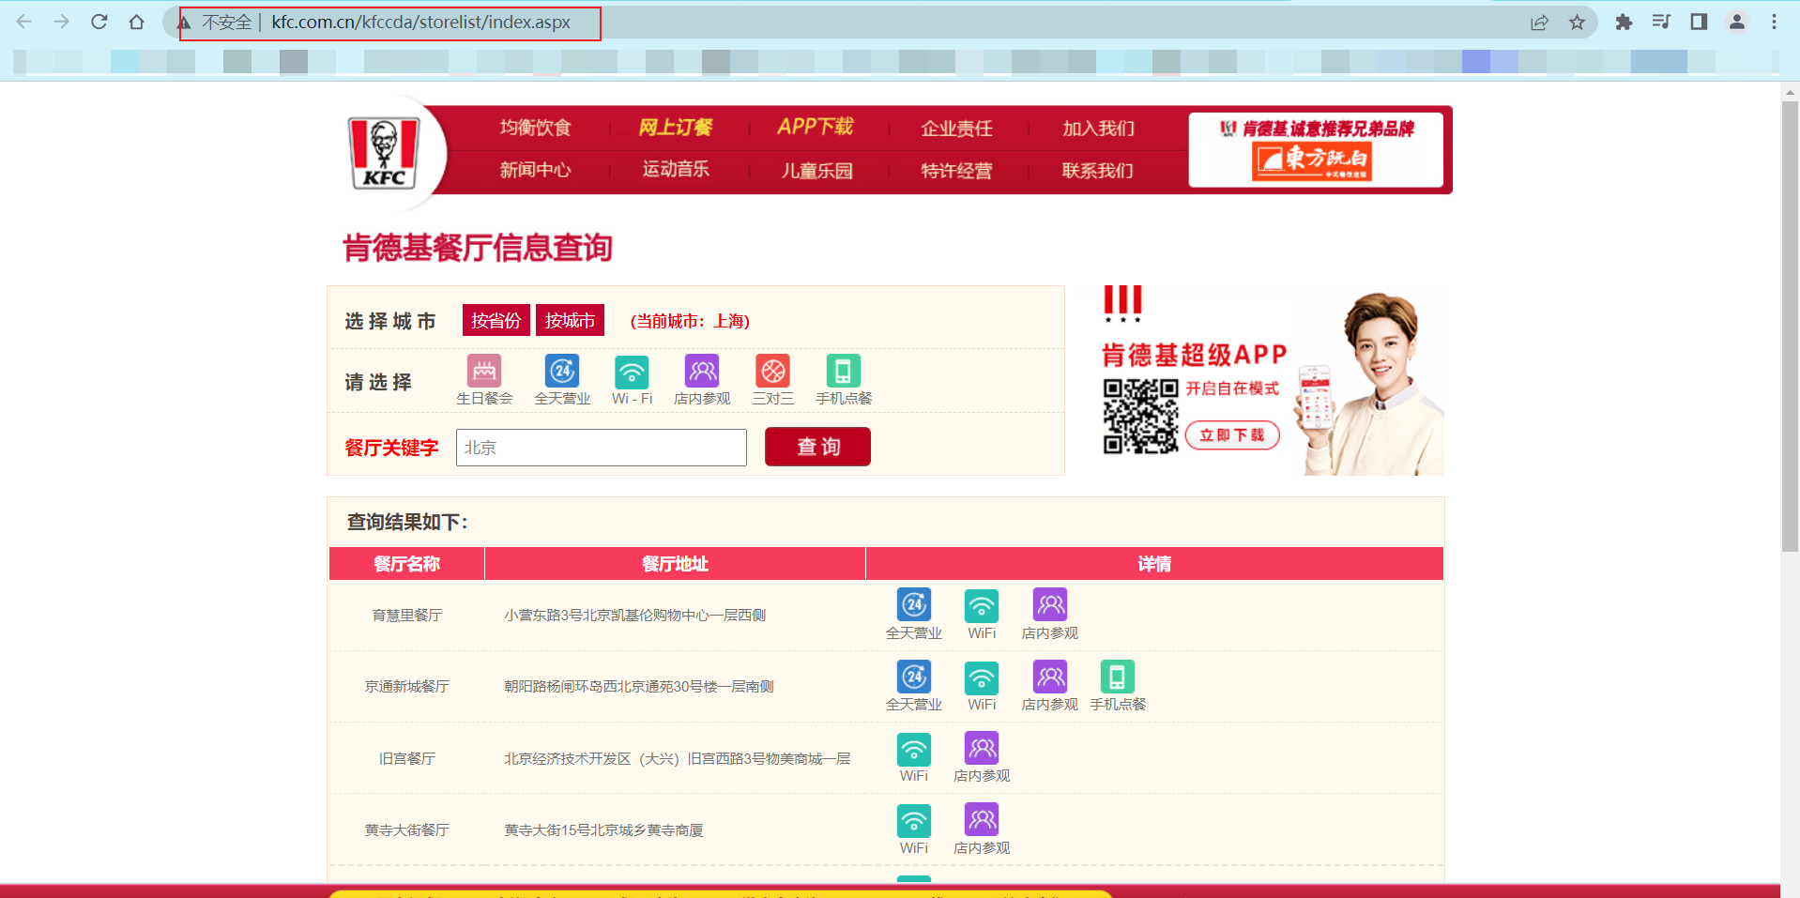
Task: Click the browser forward arrow
Action: (62, 22)
